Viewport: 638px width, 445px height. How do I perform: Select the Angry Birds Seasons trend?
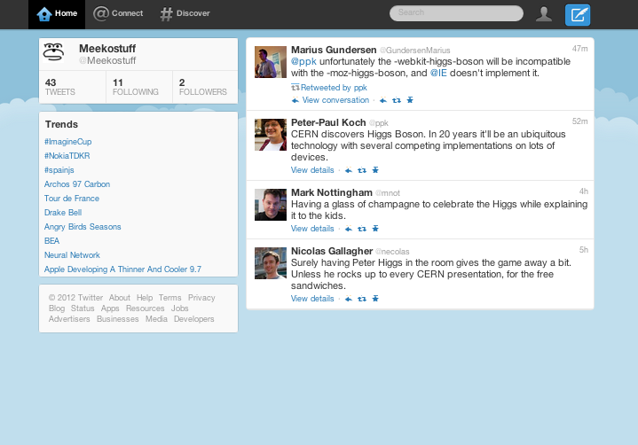coord(83,227)
